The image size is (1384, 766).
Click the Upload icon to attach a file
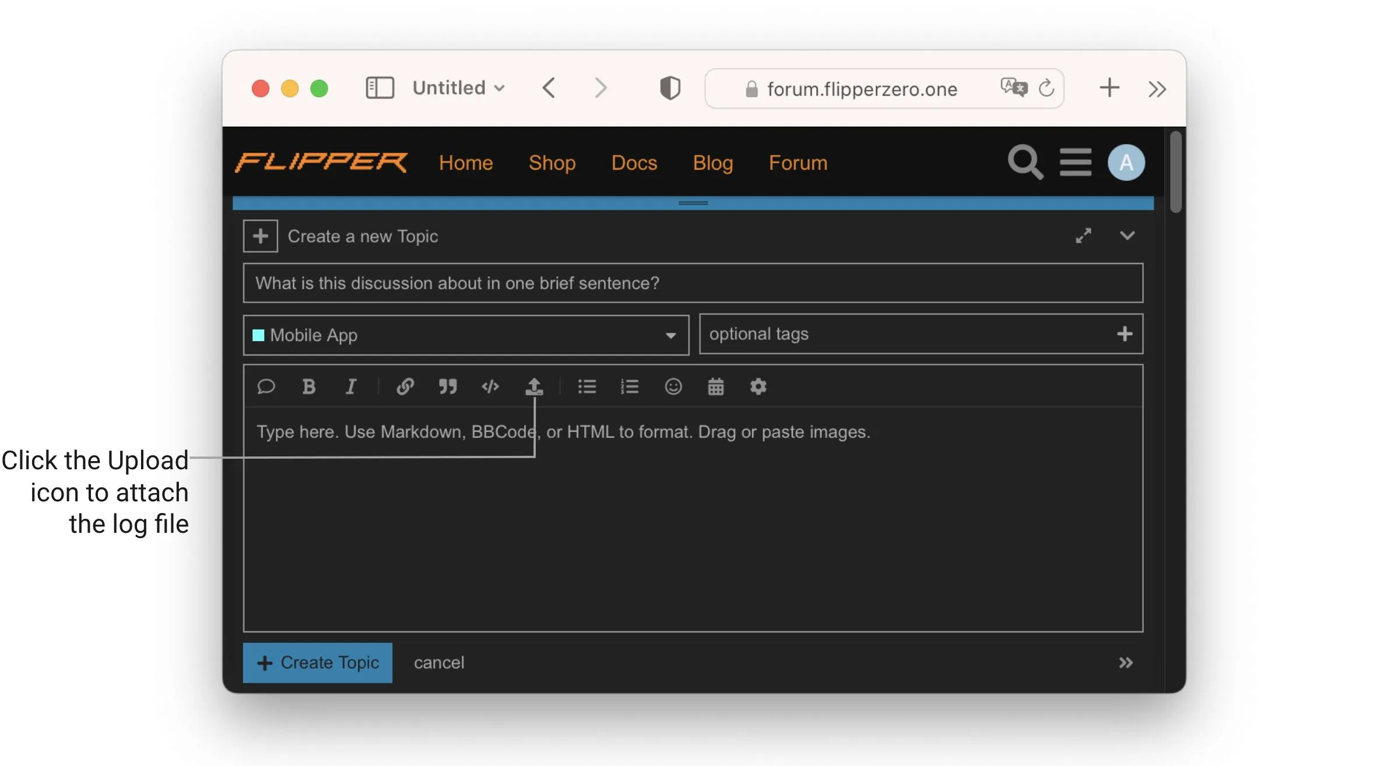534,386
